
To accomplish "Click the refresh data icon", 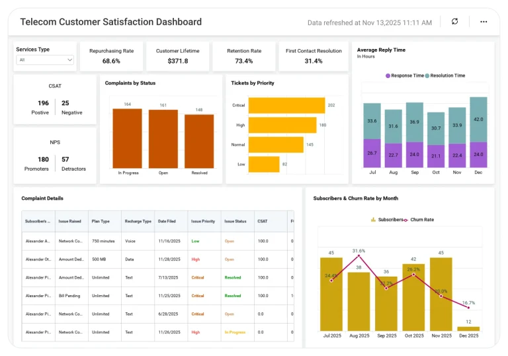I will pyautogui.click(x=454, y=21).
